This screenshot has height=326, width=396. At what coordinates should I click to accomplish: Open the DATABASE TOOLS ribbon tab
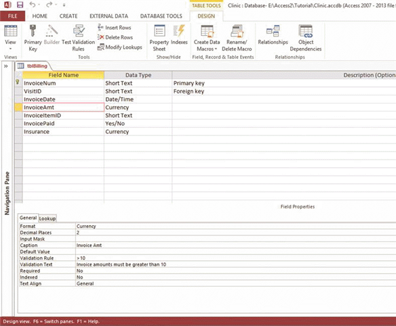(161, 16)
